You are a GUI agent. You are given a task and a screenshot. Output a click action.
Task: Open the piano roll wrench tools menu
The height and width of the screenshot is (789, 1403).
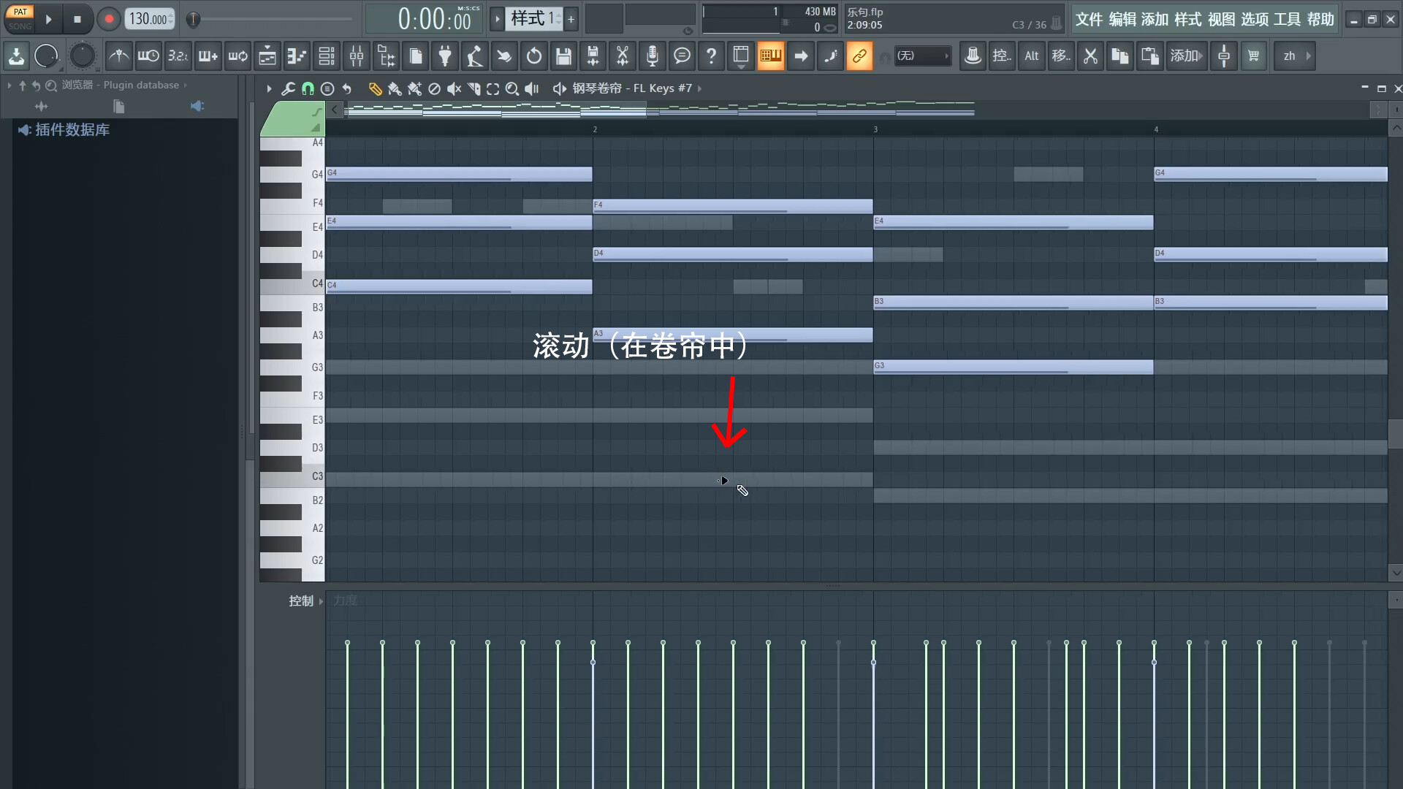pyautogui.click(x=288, y=88)
